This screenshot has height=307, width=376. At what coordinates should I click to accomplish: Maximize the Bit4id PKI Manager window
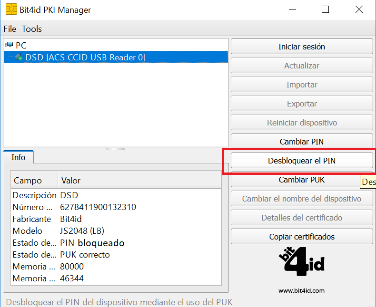click(325, 10)
